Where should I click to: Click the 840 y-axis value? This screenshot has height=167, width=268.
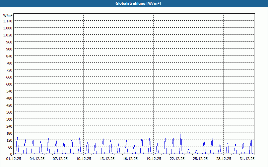point(9,56)
